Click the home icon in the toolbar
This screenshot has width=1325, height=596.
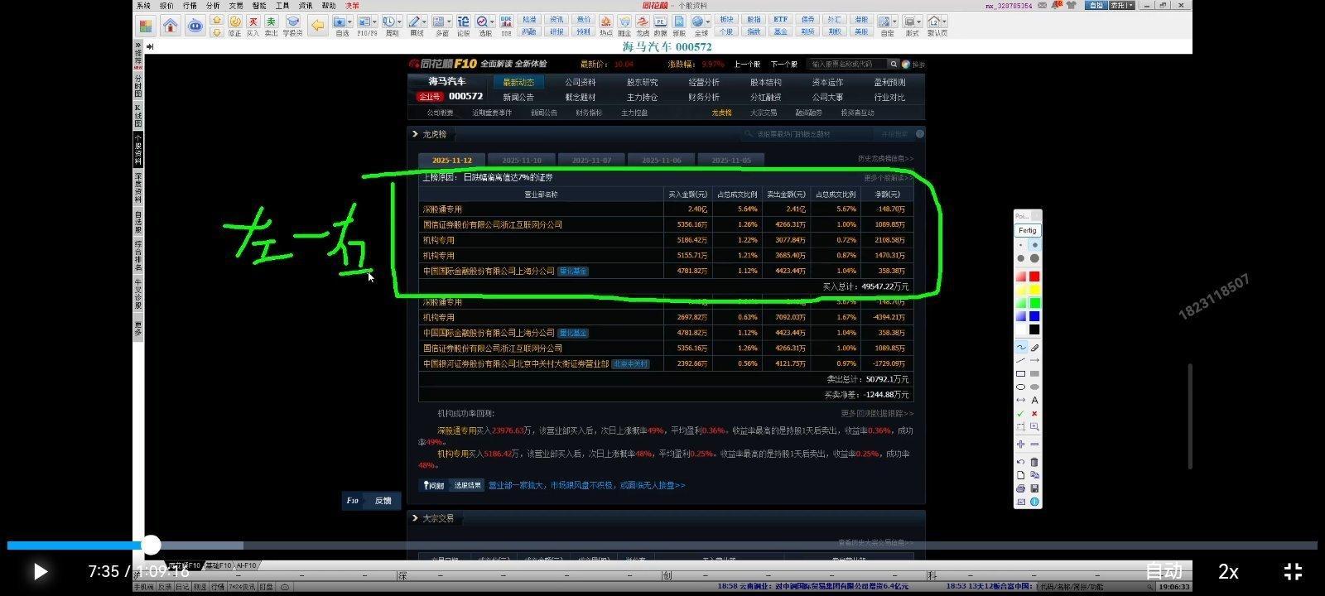(170, 25)
